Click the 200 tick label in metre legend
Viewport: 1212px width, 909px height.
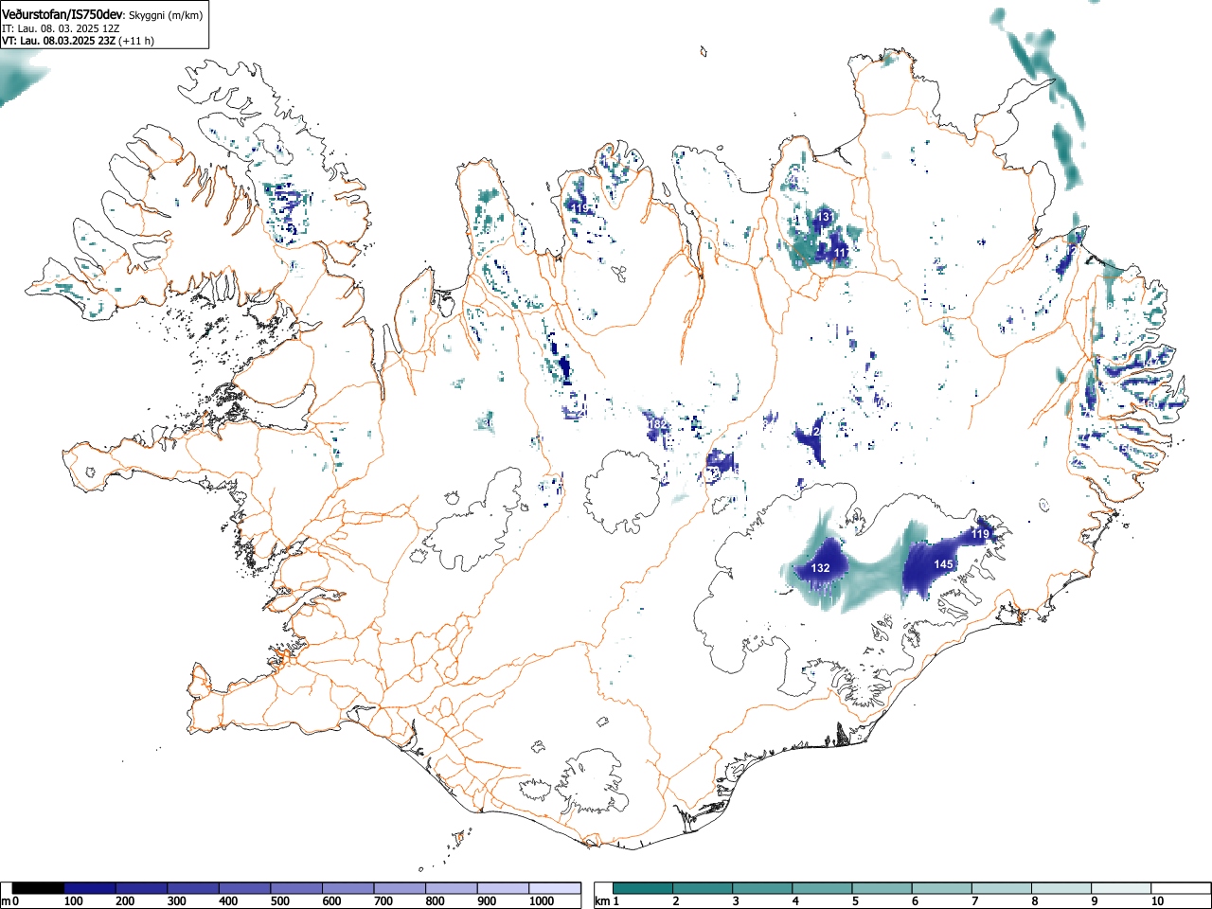(x=125, y=901)
